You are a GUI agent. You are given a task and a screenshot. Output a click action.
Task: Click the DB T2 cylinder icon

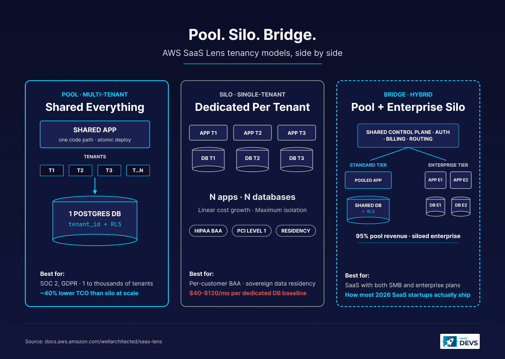[x=252, y=159]
